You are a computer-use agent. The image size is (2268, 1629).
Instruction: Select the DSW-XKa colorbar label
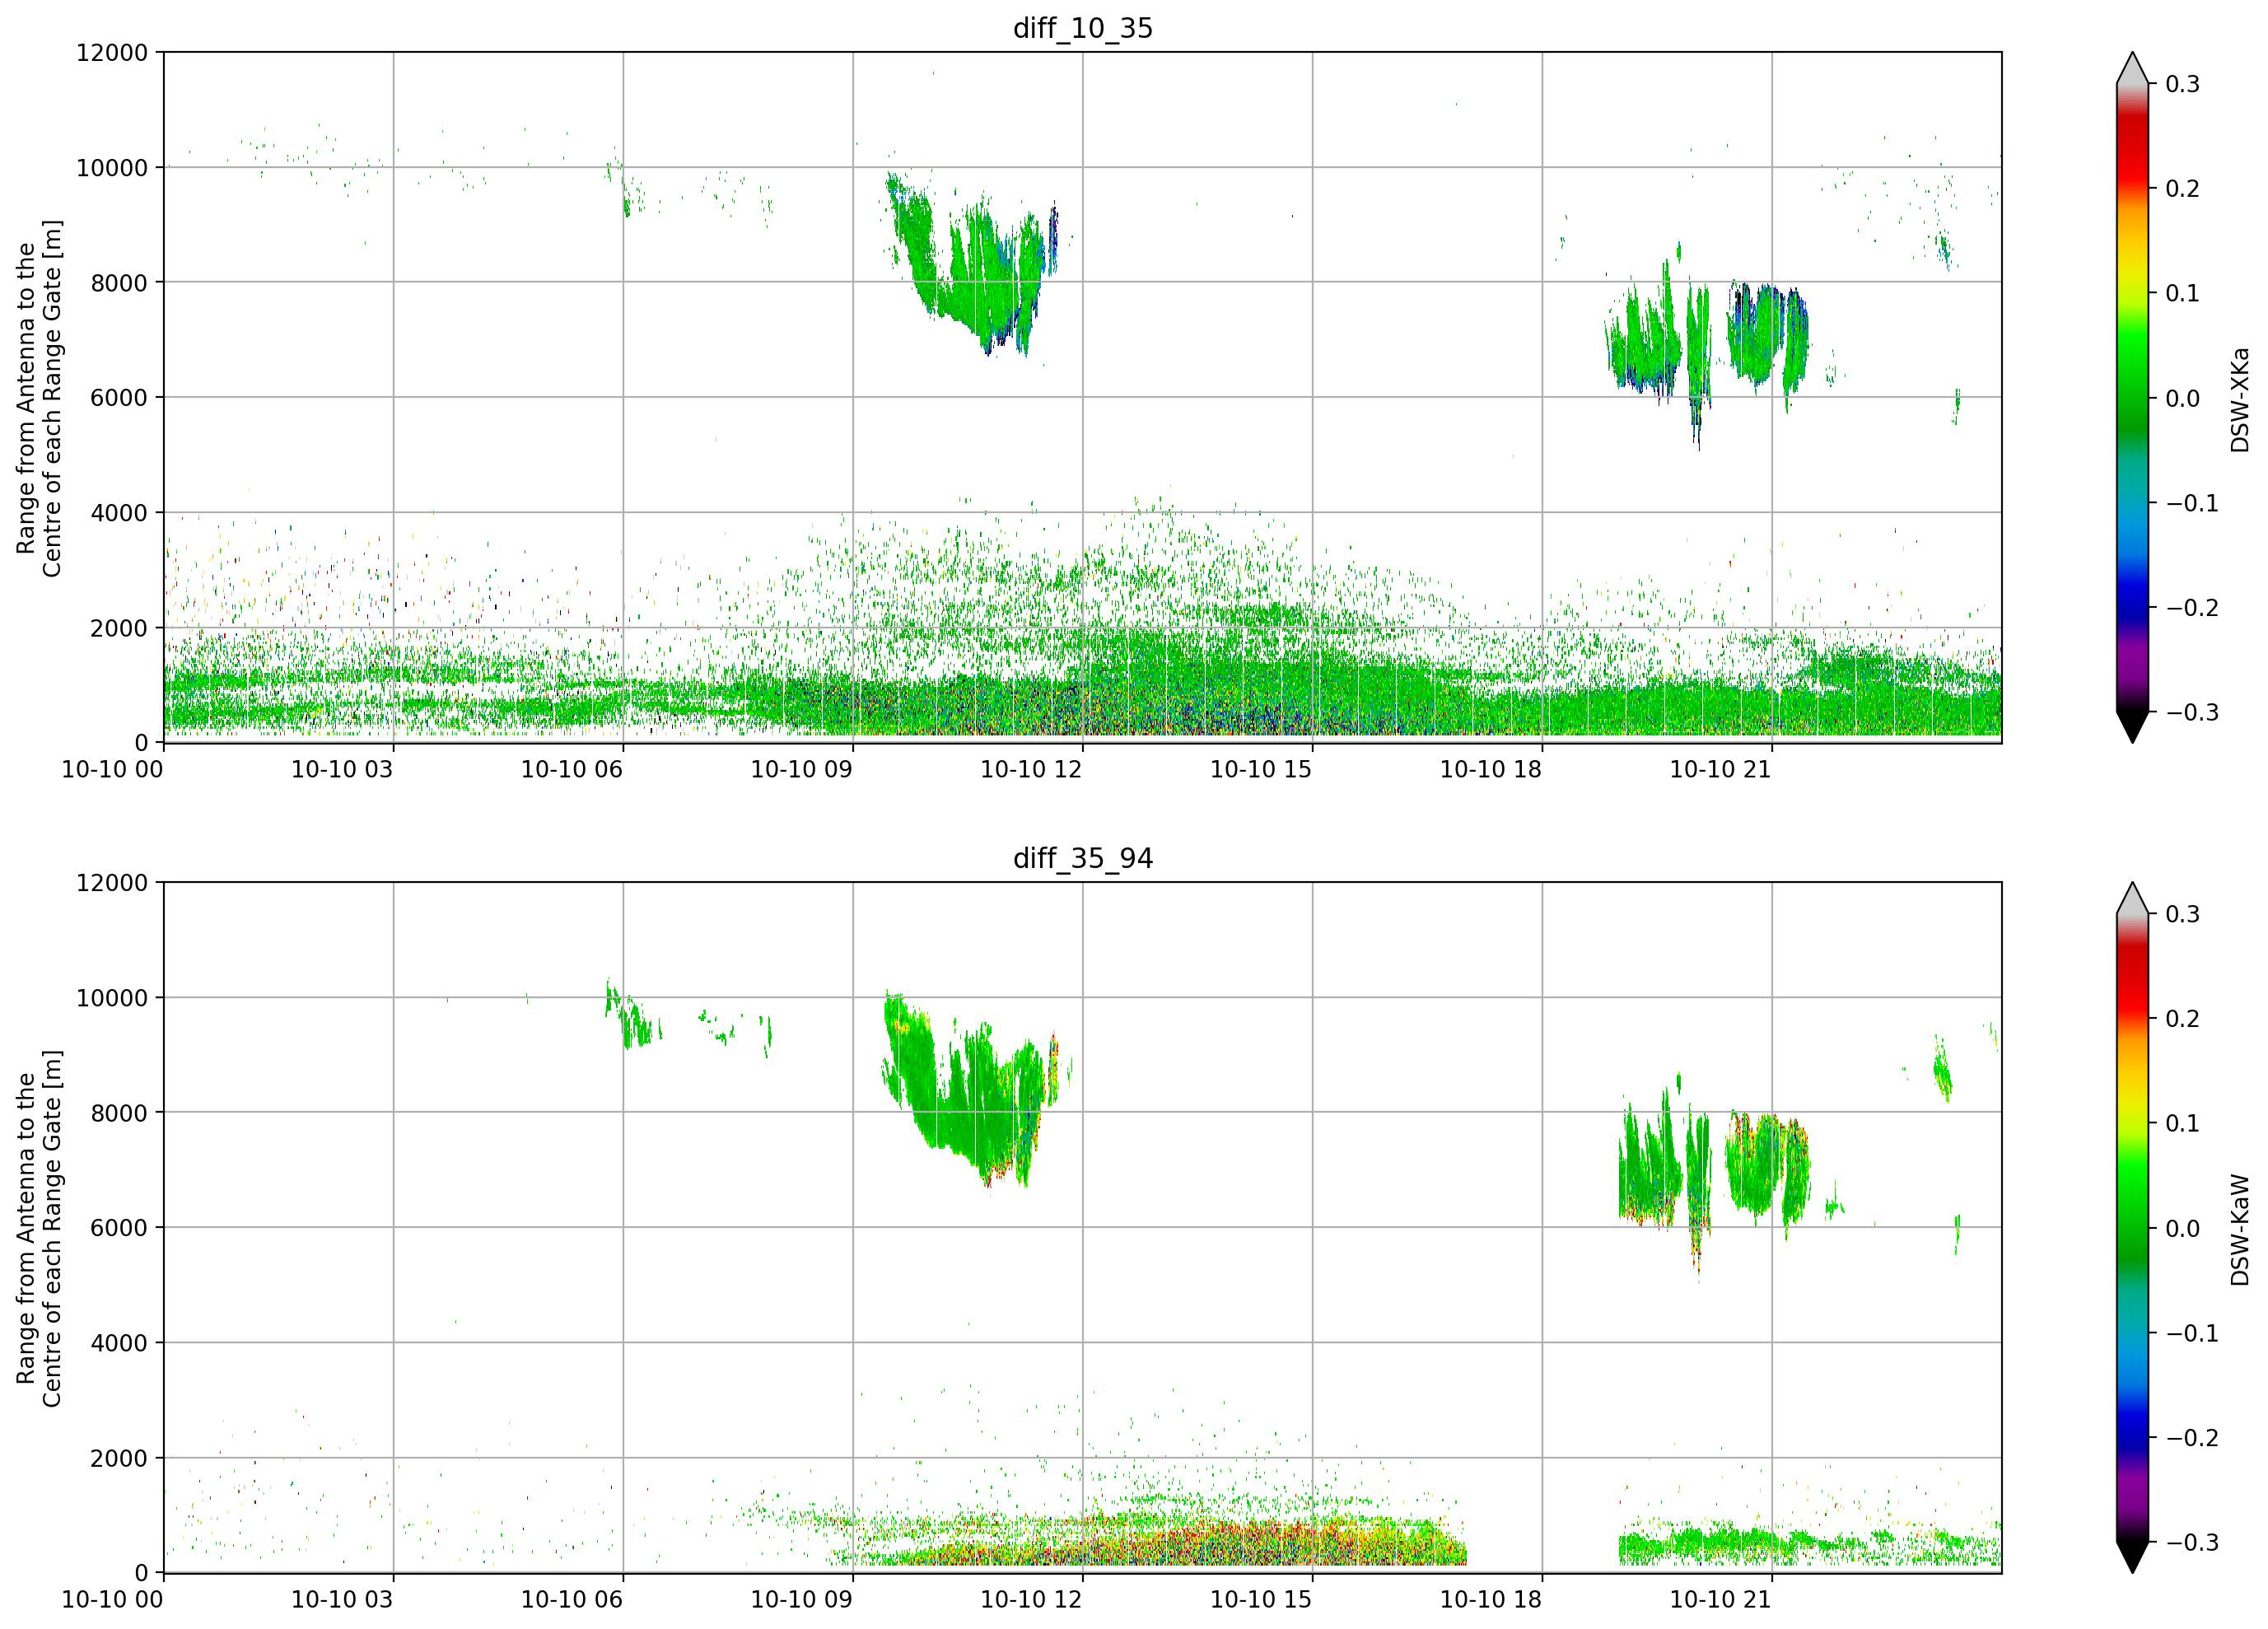pyautogui.click(x=2240, y=399)
